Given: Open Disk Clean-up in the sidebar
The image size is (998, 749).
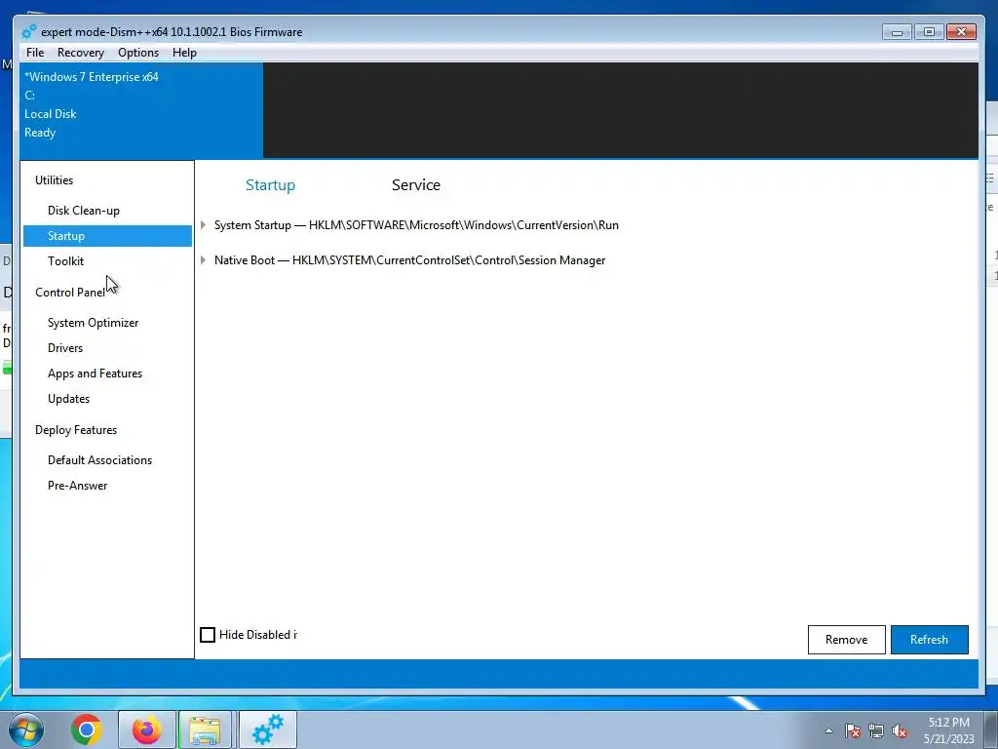Looking at the screenshot, I should [x=84, y=211].
